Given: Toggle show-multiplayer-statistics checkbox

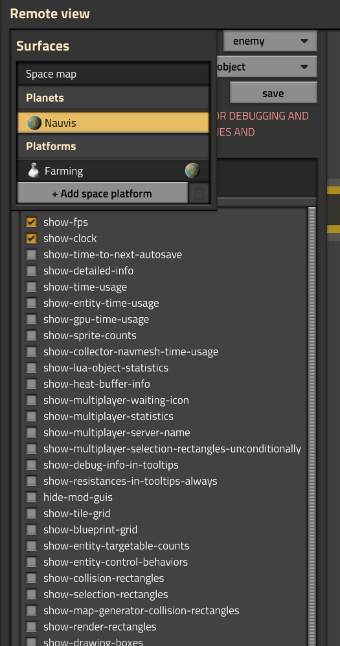Looking at the screenshot, I should (31, 416).
